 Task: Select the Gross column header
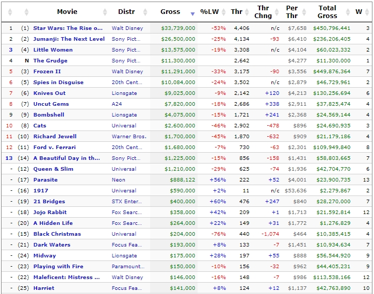coord(170,12)
